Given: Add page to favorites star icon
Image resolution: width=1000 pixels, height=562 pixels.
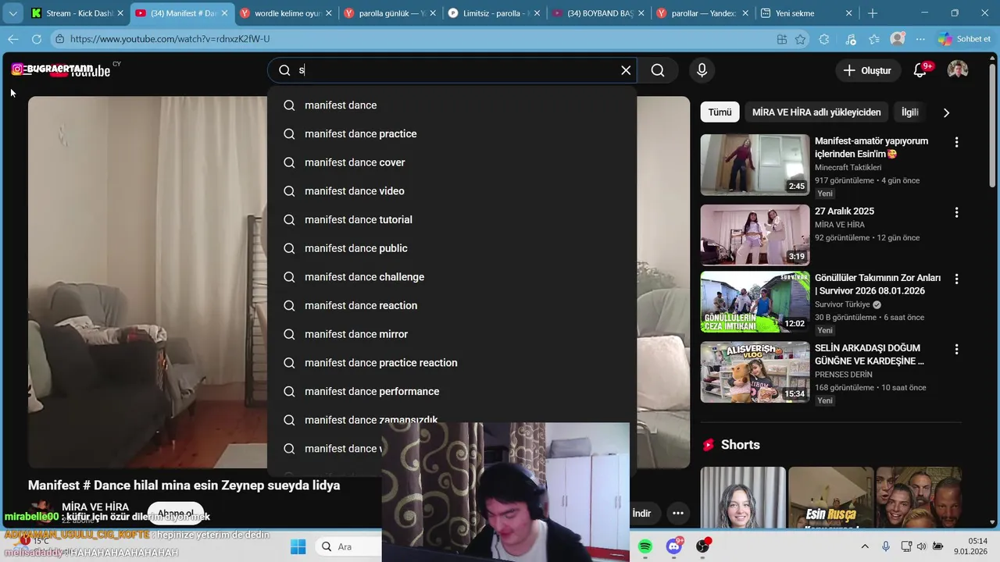Looking at the screenshot, I should pos(800,39).
